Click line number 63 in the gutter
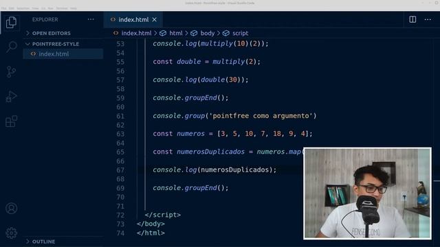440x247 pixels. click(x=120, y=134)
